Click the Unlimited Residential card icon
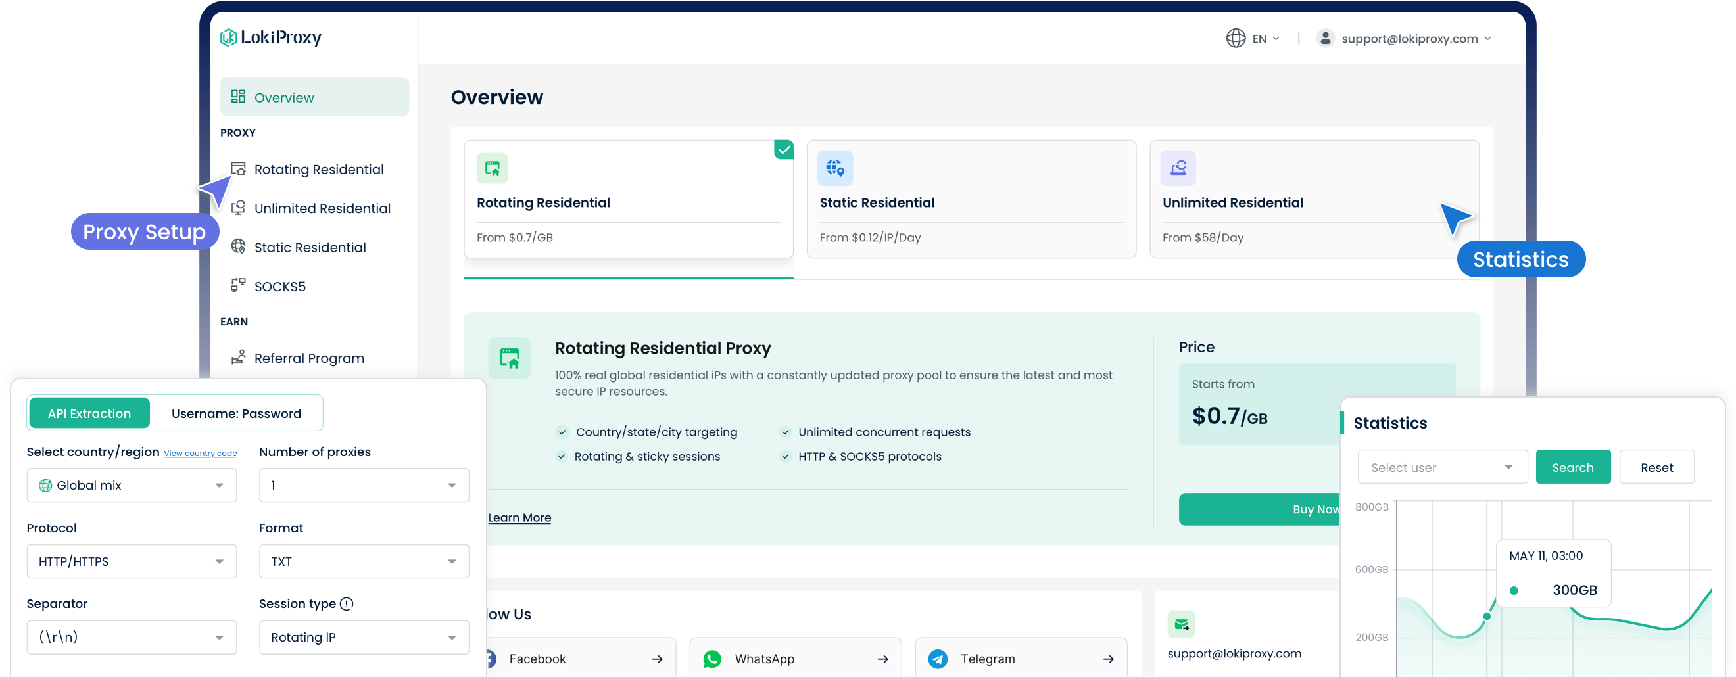The height and width of the screenshot is (677, 1736). (x=1177, y=168)
